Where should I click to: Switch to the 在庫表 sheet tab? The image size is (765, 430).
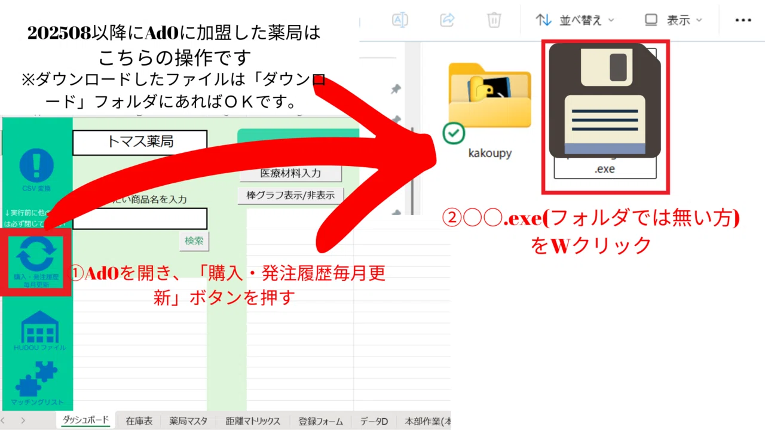point(139,421)
